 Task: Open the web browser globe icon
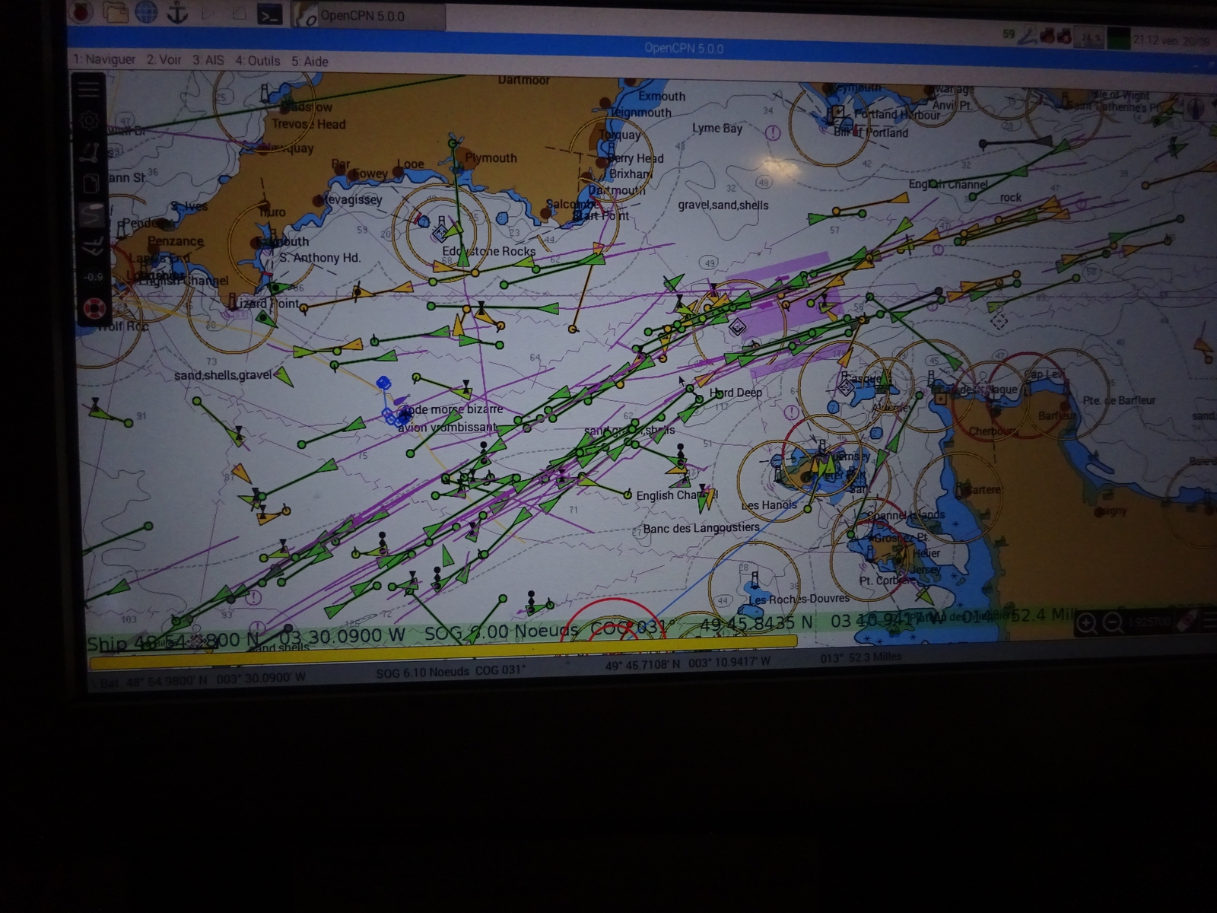tap(146, 12)
